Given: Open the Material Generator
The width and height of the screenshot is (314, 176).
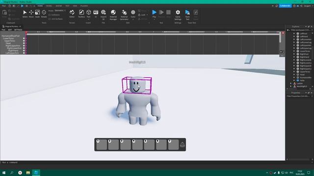Looking at the screenshot, I should [124, 15].
